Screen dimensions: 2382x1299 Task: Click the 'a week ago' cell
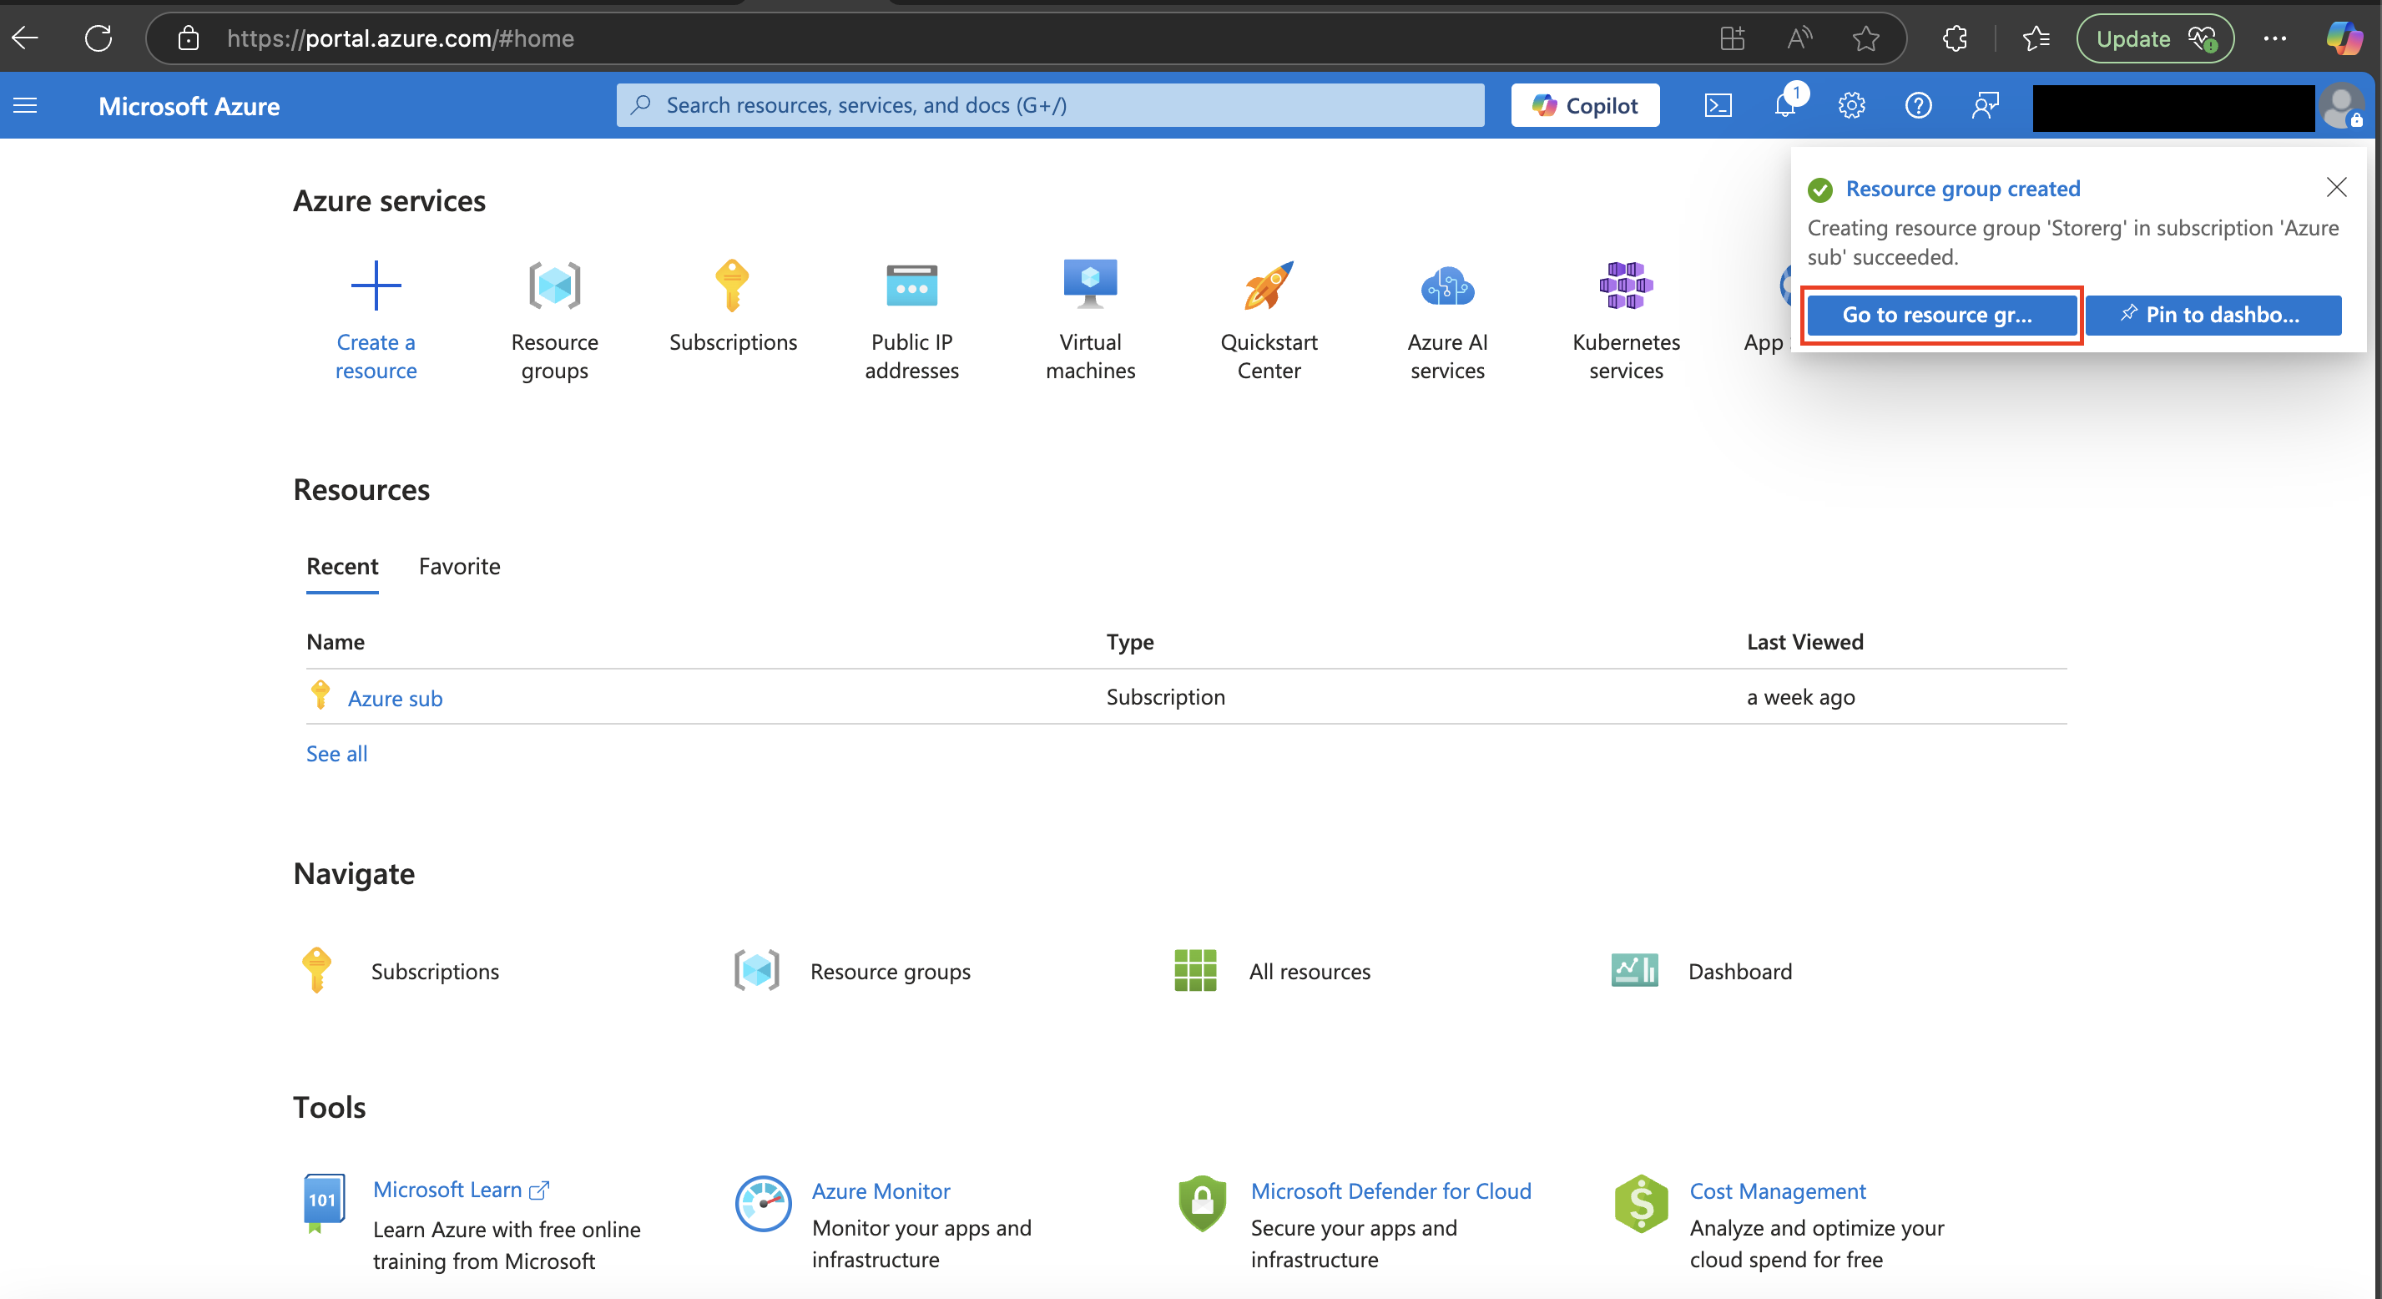pos(1799,697)
